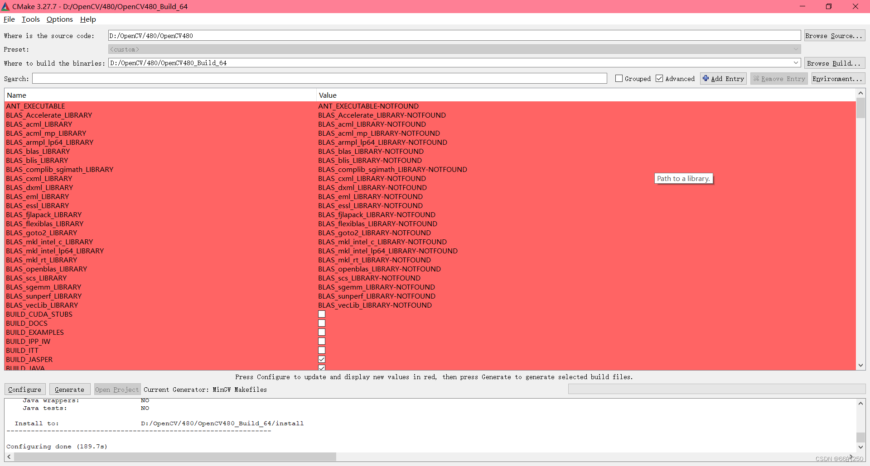This screenshot has width=870, height=466.
Task: Click inside the Search field
Action: pyautogui.click(x=317, y=78)
